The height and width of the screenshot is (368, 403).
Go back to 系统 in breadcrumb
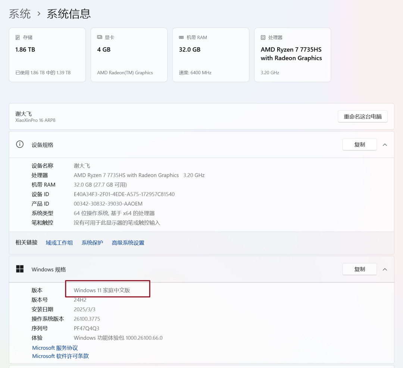pyautogui.click(x=20, y=14)
